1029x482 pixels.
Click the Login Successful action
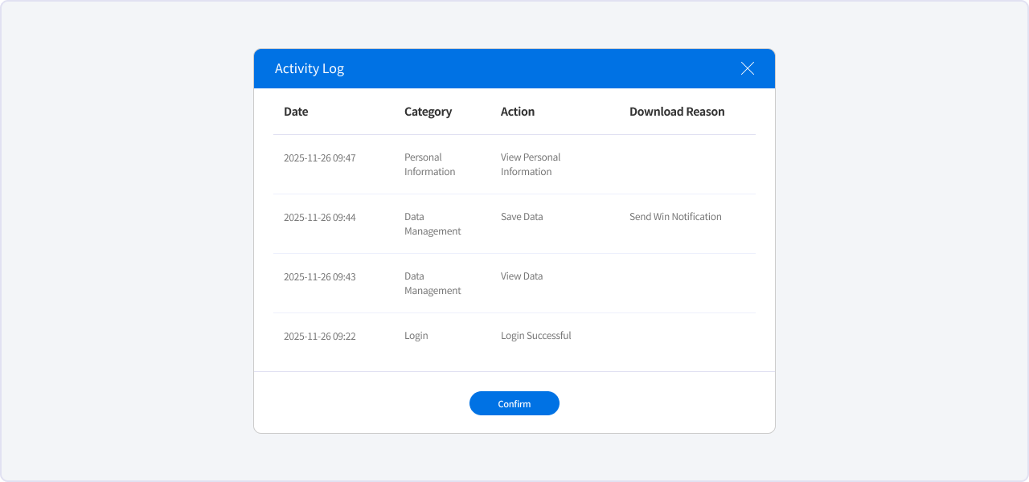pyautogui.click(x=535, y=336)
